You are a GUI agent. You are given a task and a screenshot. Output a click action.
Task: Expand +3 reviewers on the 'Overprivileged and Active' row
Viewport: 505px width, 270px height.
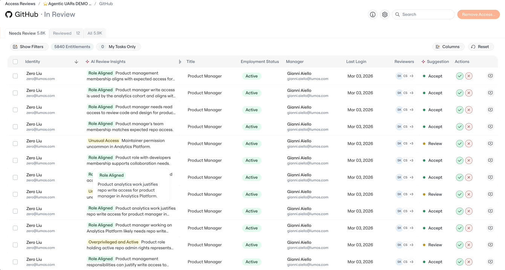pos(412,245)
